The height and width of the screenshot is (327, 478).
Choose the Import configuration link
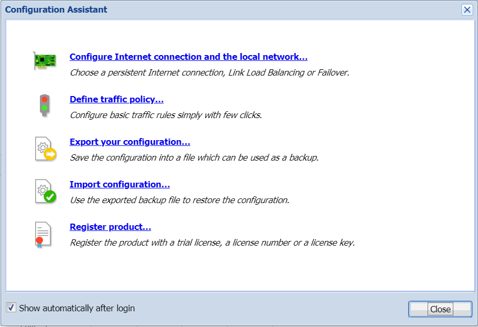pos(120,184)
